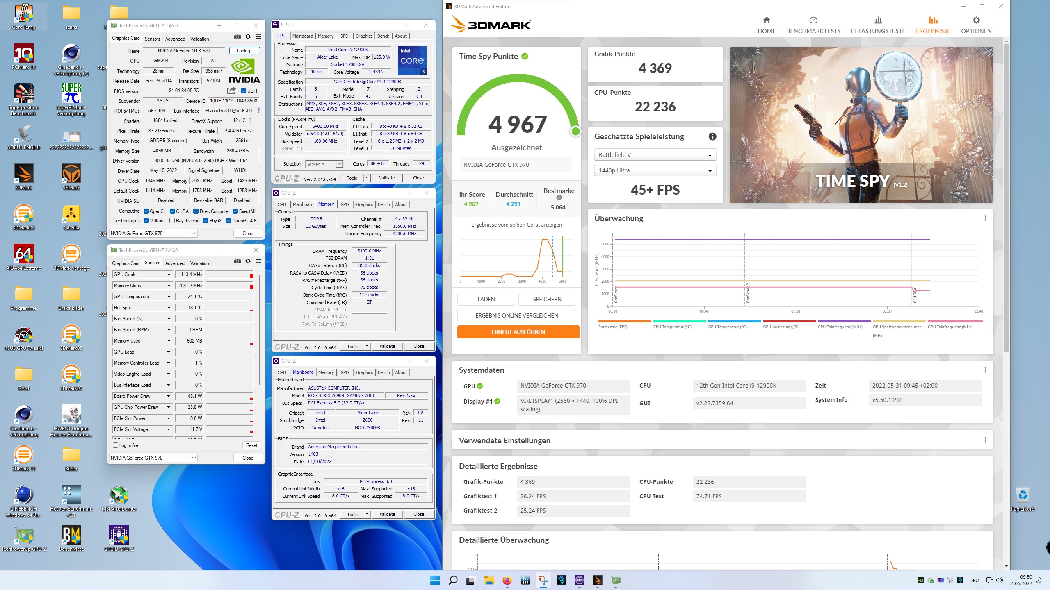The width and height of the screenshot is (1050, 590).
Task: Toggle DirectML checkbox in GPU-Z
Action: coord(235,211)
